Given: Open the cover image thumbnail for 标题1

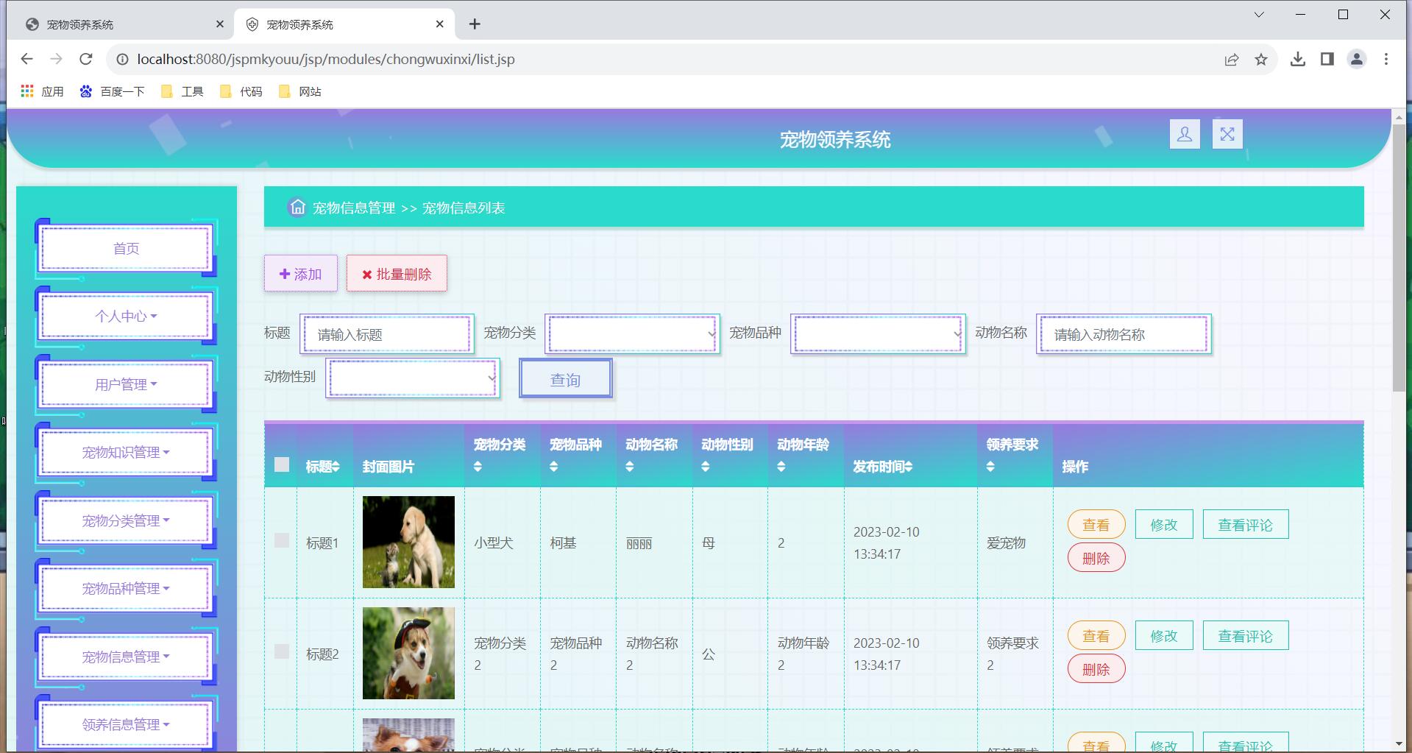Looking at the screenshot, I should click(x=408, y=542).
